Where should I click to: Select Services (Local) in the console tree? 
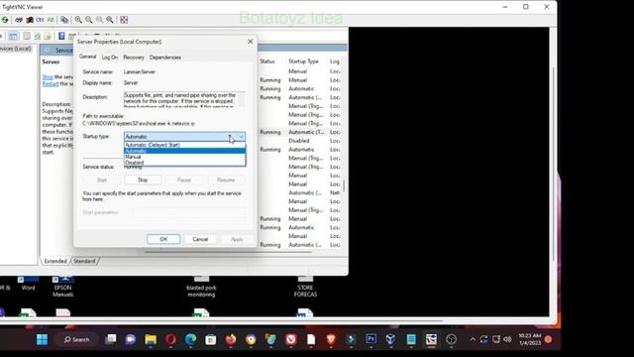[x=16, y=49]
